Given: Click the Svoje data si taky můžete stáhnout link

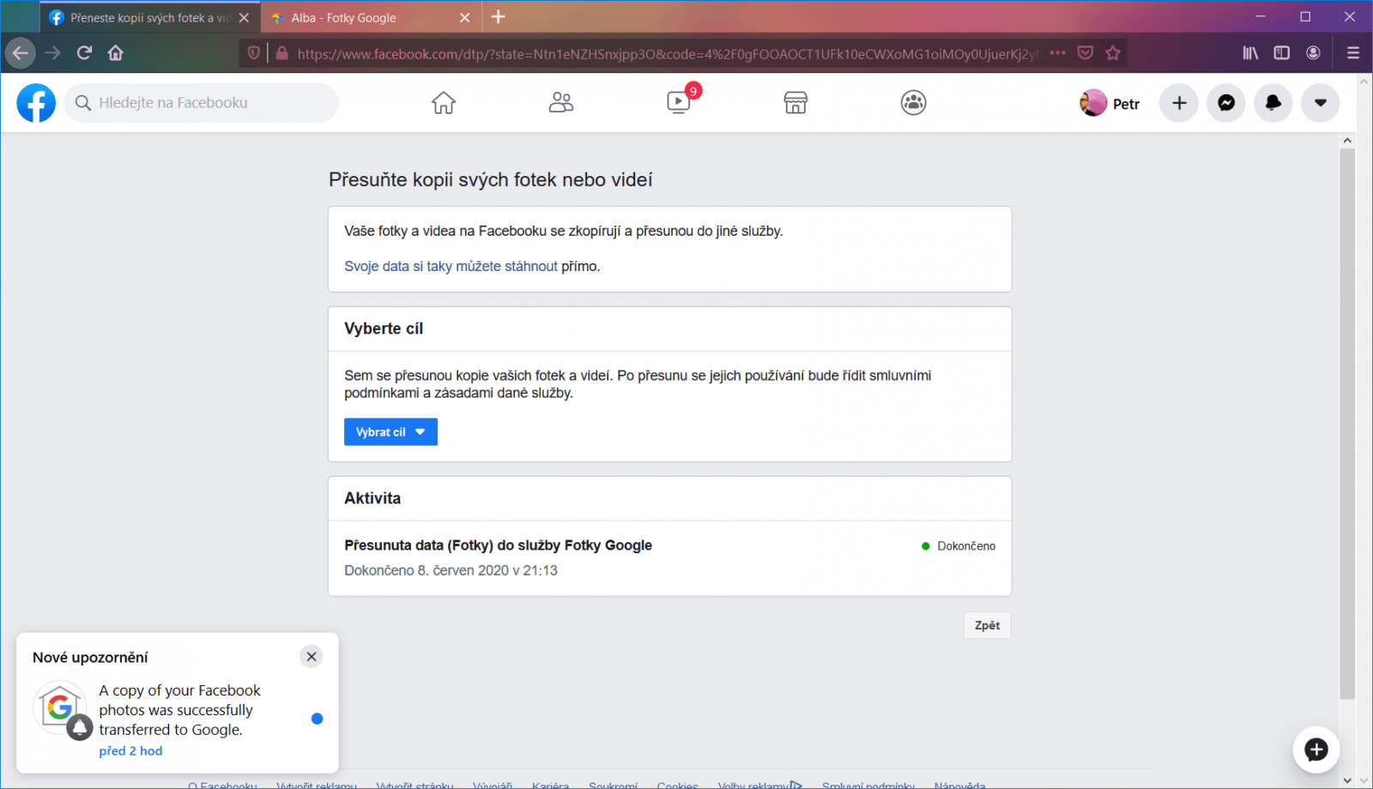Looking at the screenshot, I should click(451, 267).
